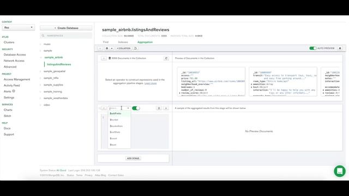349x196 pixels.
Task: Collapse the collection documents section chevron
Action: [104, 58]
